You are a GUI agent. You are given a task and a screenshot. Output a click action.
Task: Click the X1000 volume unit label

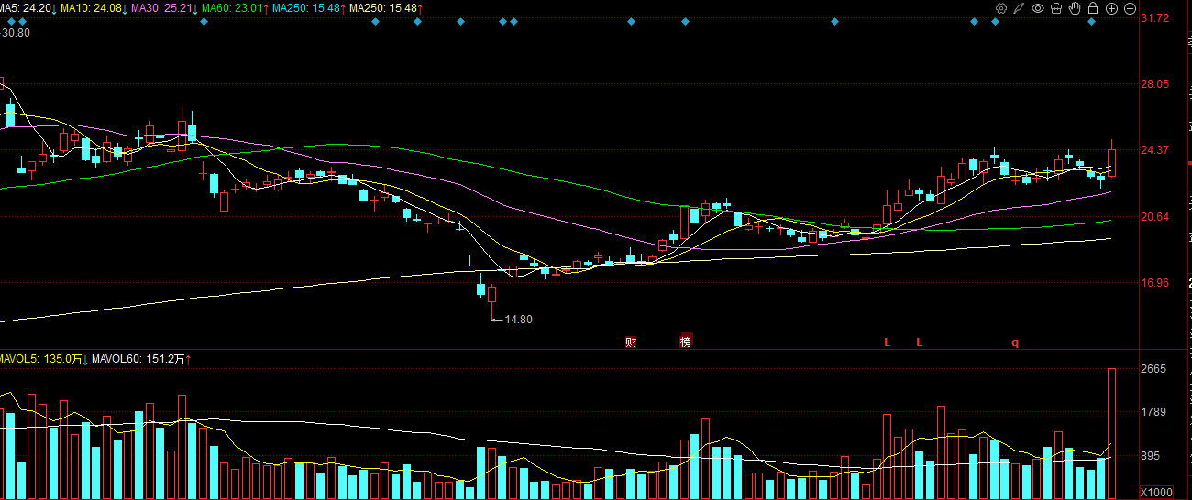[x=1157, y=492]
